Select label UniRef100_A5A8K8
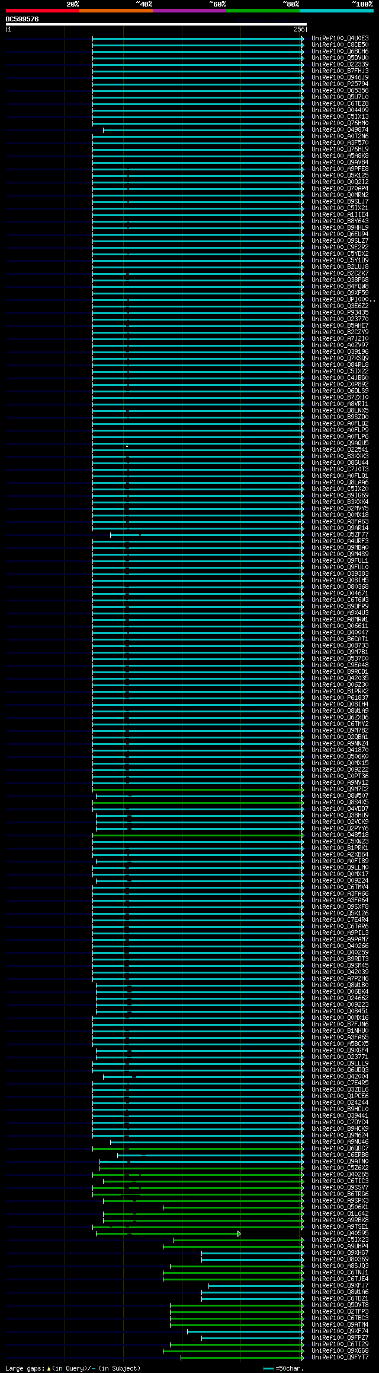This screenshot has height=1373, width=379. 340,156
